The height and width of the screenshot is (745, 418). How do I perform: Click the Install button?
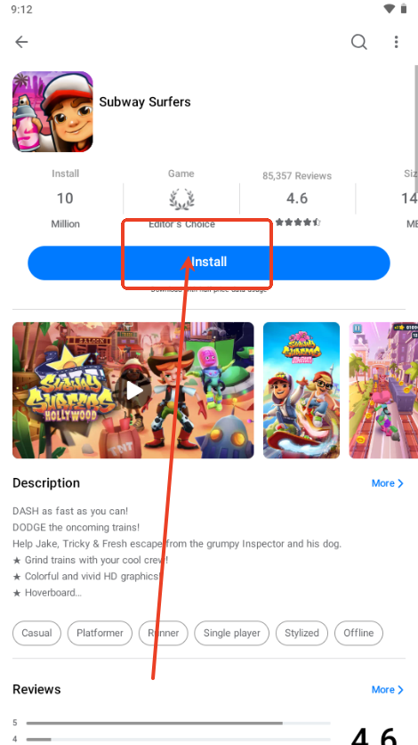209,263
